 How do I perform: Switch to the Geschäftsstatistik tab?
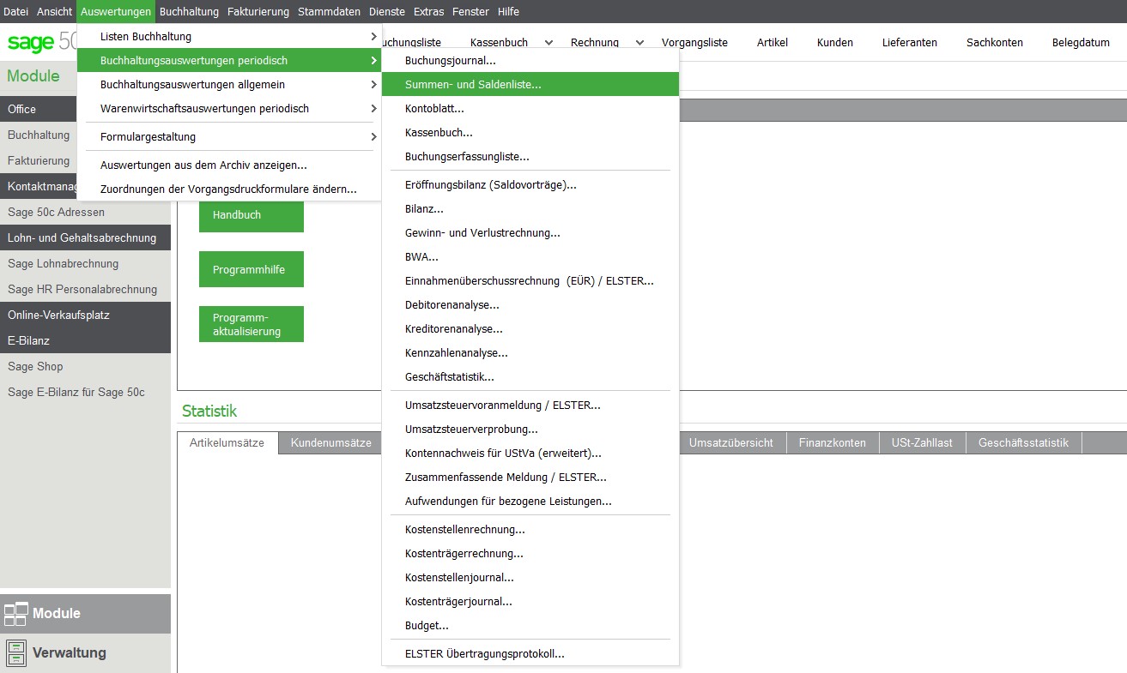point(1023,443)
